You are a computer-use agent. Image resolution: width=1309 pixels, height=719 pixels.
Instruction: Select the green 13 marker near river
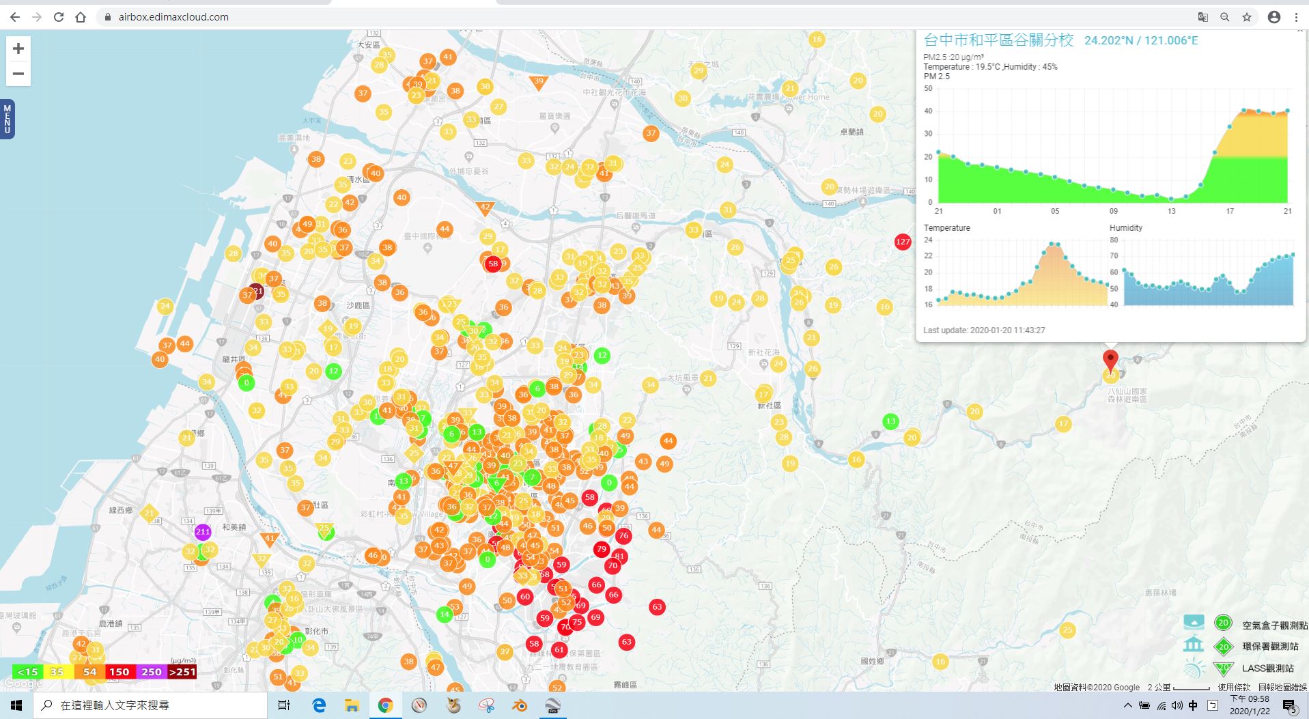pos(890,421)
